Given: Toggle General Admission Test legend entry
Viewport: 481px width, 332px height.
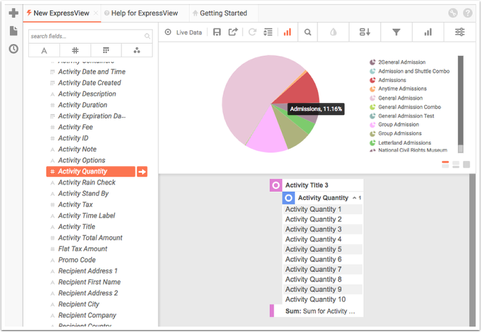Looking at the screenshot, I should (x=402, y=116).
